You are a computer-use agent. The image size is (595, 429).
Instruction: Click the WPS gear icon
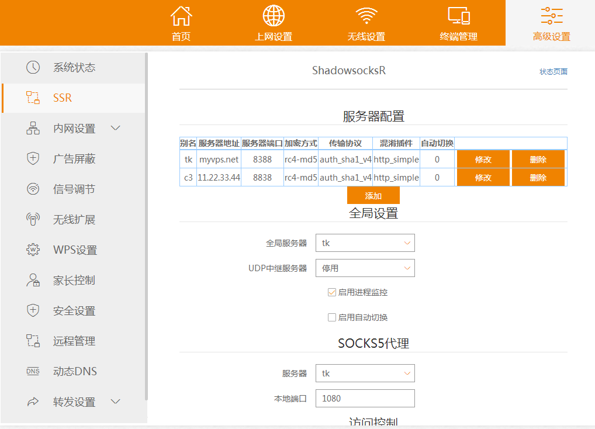click(x=33, y=250)
